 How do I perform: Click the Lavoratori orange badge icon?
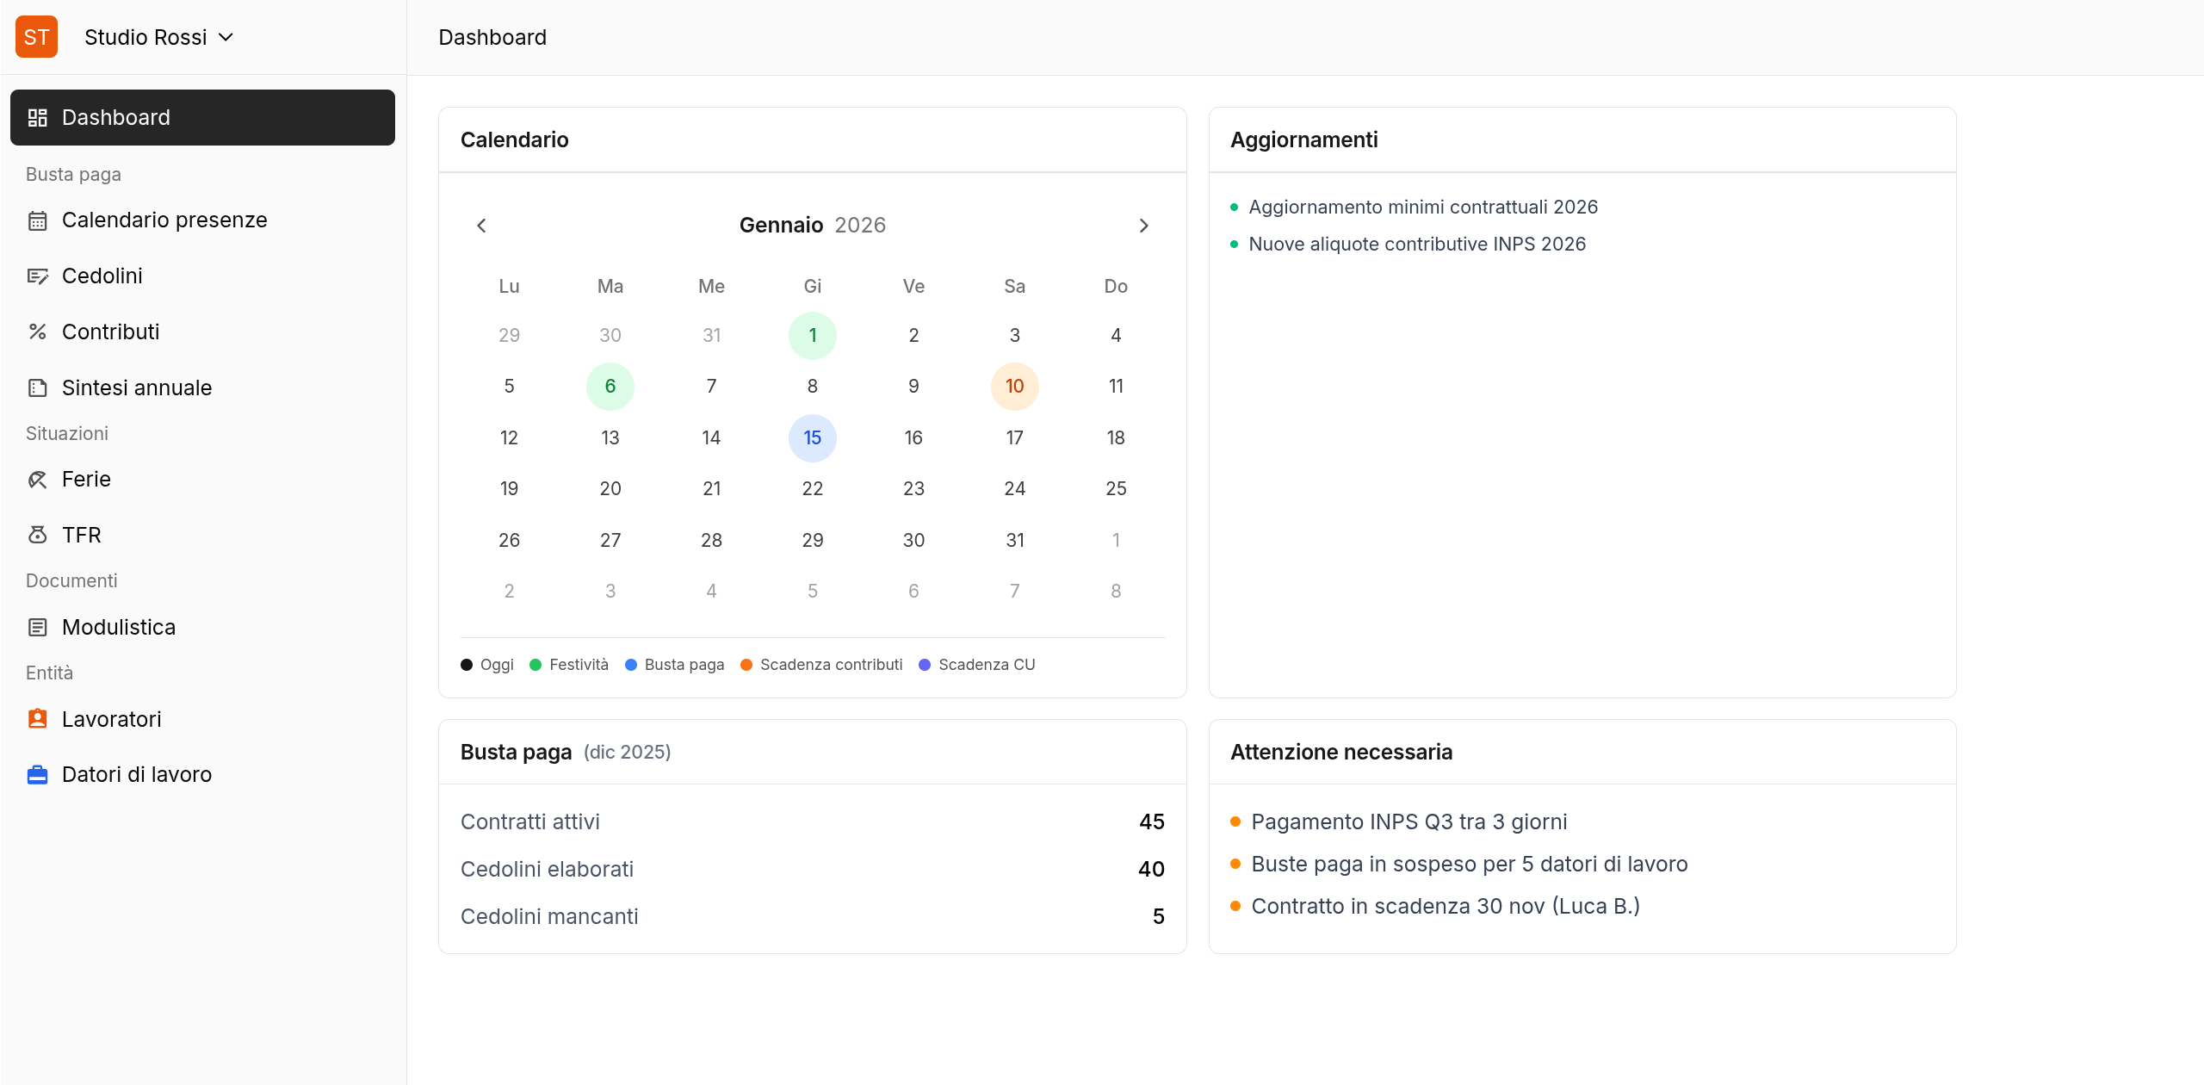tap(37, 719)
